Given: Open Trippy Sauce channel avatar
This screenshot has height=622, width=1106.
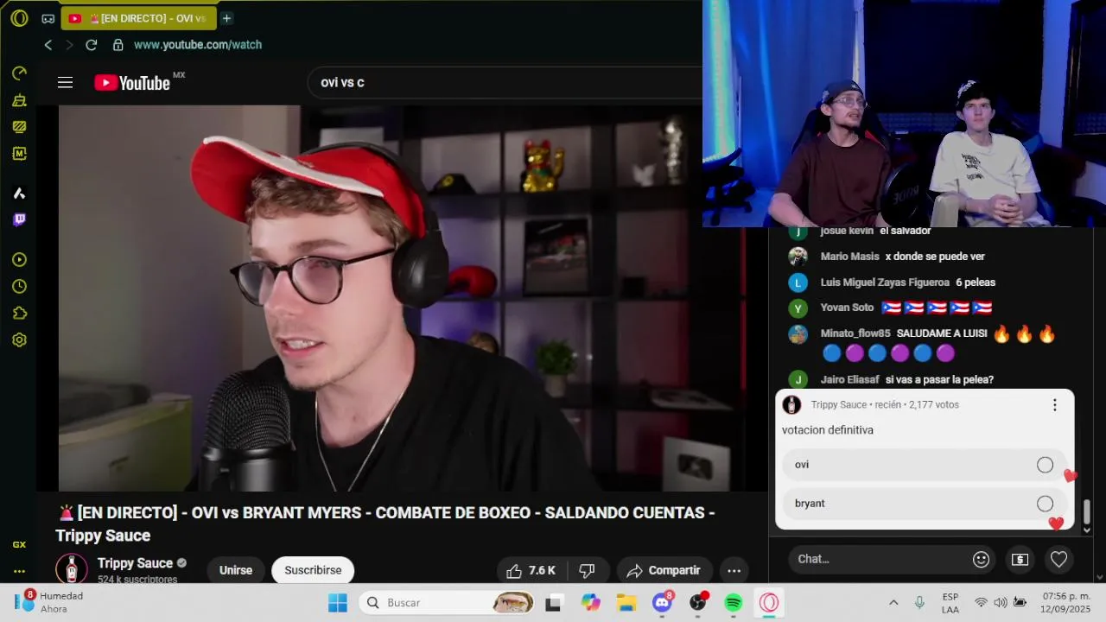Looking at the screenshot, I should click(x=71, y=569).
